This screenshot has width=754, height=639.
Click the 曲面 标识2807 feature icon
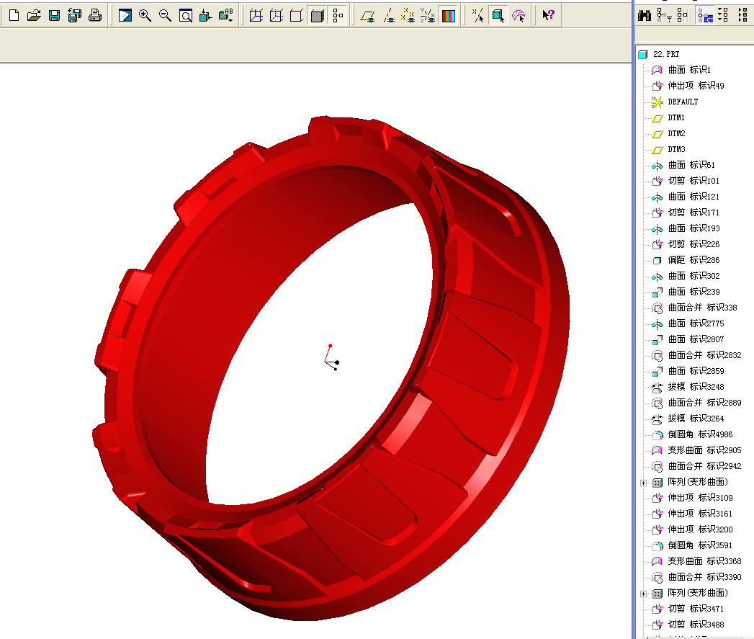pyautogui.click(x=657, y=340)
